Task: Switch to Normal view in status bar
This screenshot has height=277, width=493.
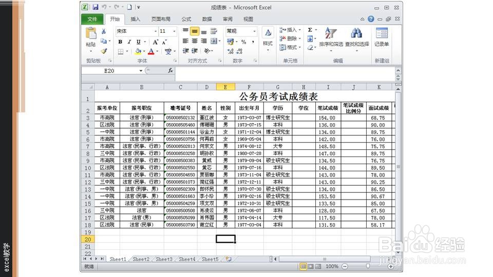Action: (x=303, y=266)
